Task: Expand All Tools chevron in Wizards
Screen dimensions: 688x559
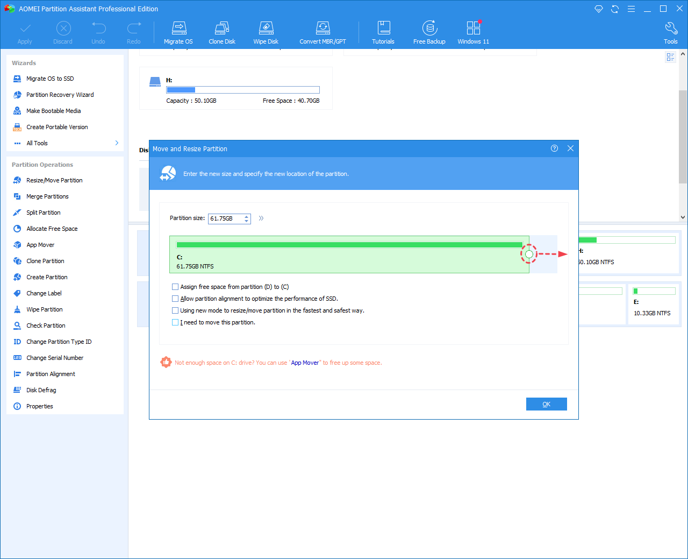Action: coord(117,143)
